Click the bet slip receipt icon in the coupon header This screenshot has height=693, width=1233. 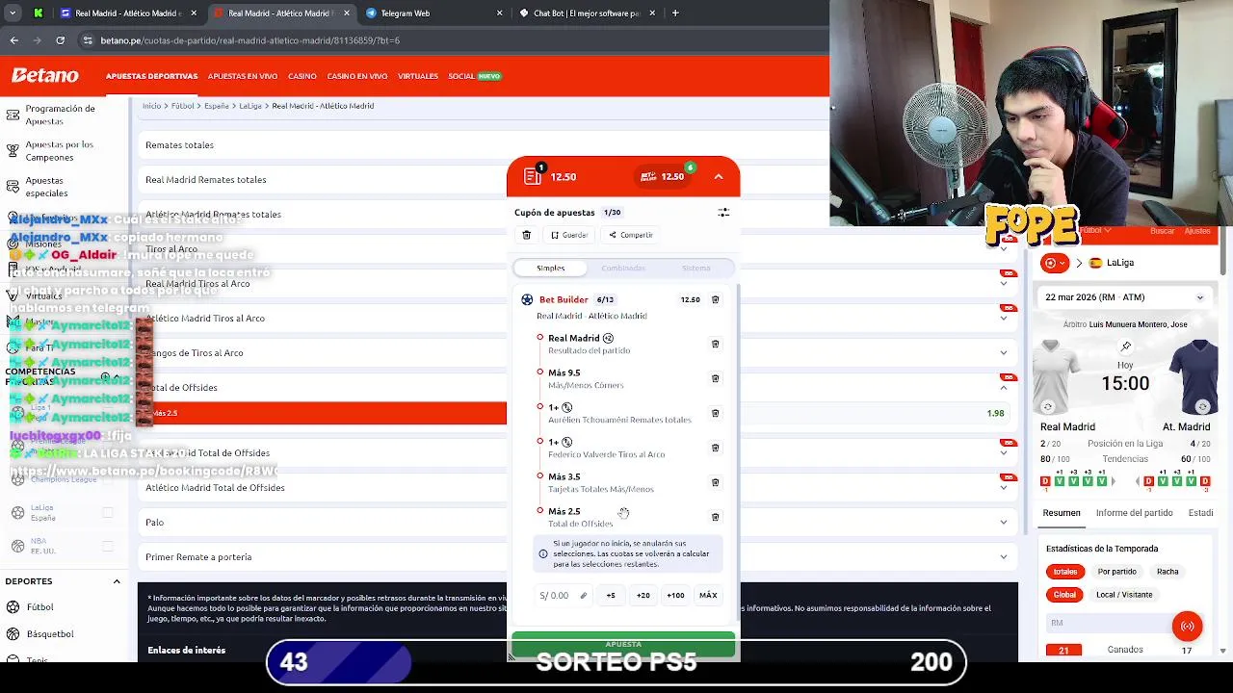point(533,176)
